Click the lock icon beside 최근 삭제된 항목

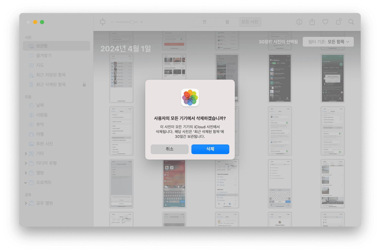coord(84,84)
